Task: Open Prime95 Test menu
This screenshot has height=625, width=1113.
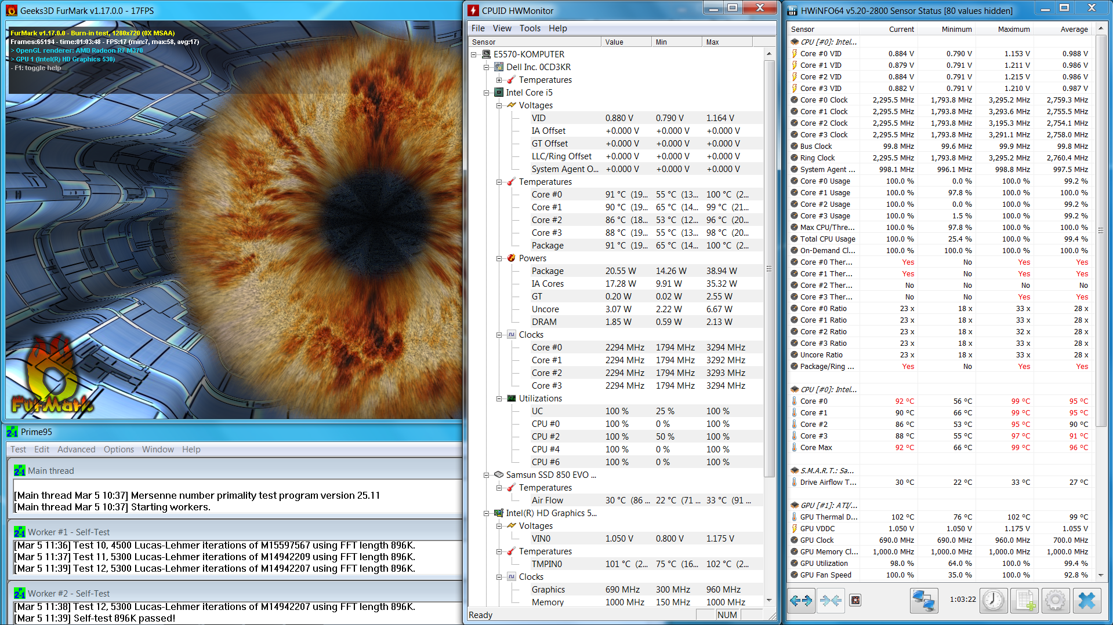Action: (x=18, y=449)
